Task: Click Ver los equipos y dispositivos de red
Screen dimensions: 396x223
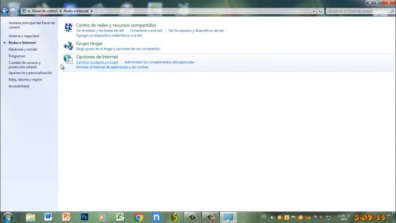Action: click(196, 30)
